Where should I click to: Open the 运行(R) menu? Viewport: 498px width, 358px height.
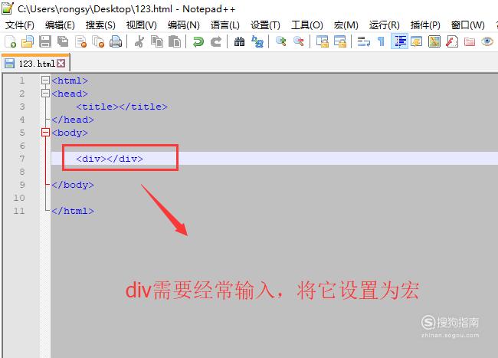(x=385, y=25)
